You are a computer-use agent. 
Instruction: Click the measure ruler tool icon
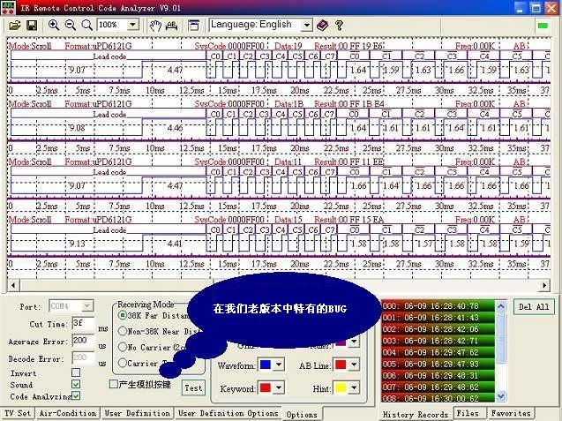(x=172, y=25)
